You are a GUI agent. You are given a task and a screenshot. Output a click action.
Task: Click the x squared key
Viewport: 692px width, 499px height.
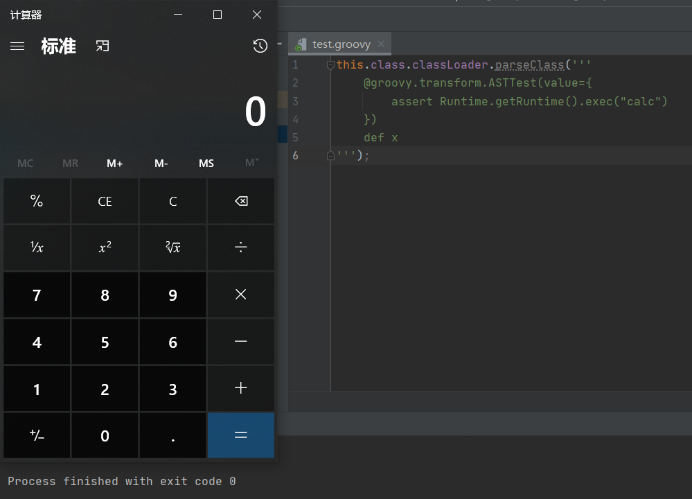click(105, 248)
